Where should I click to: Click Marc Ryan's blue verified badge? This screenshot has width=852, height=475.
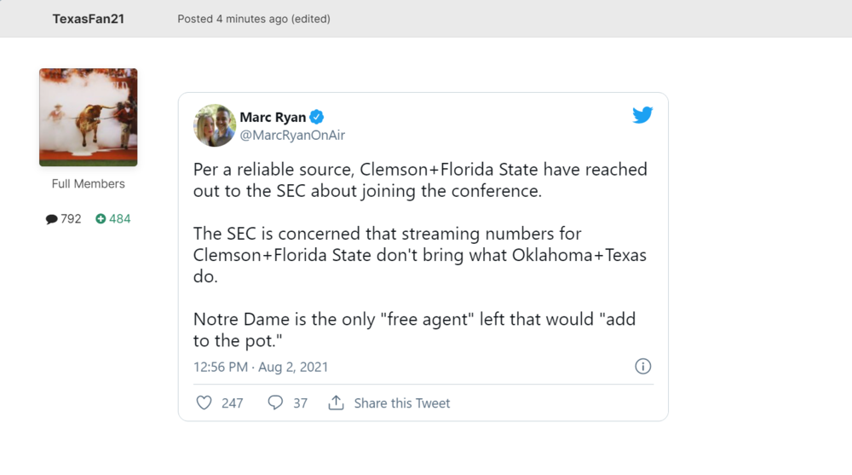(x=316, y=118)
